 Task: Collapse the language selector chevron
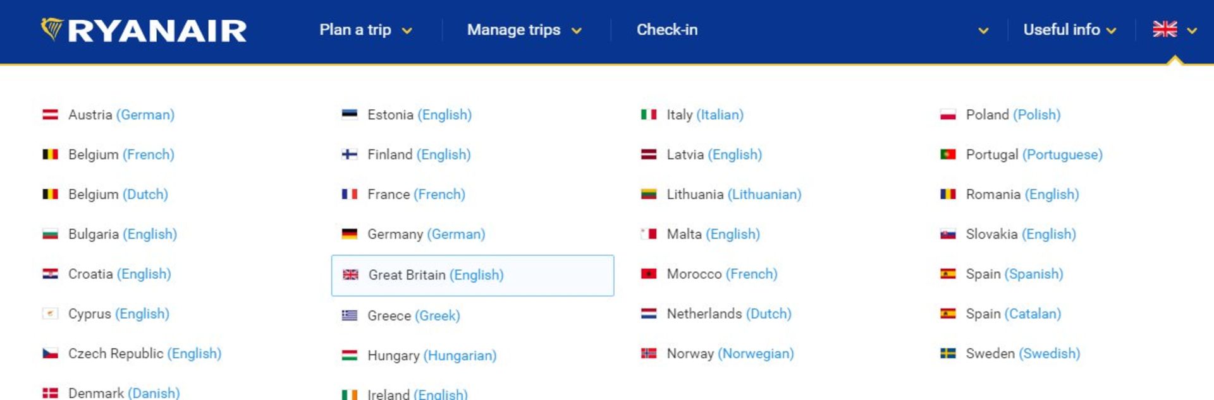[1192, 30]
